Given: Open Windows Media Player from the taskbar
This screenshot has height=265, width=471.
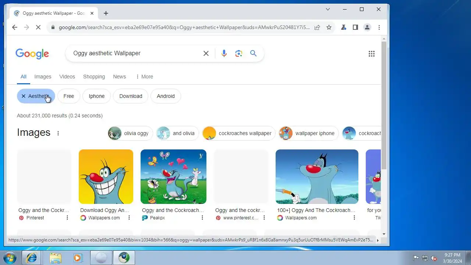Looking at the screenshot, I should pos(78,258).
